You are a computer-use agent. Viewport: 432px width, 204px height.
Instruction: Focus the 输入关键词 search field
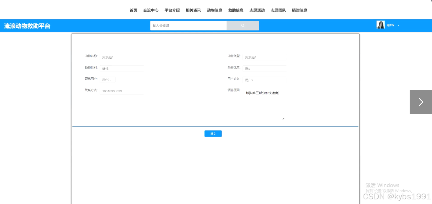[x=188, y=25]
